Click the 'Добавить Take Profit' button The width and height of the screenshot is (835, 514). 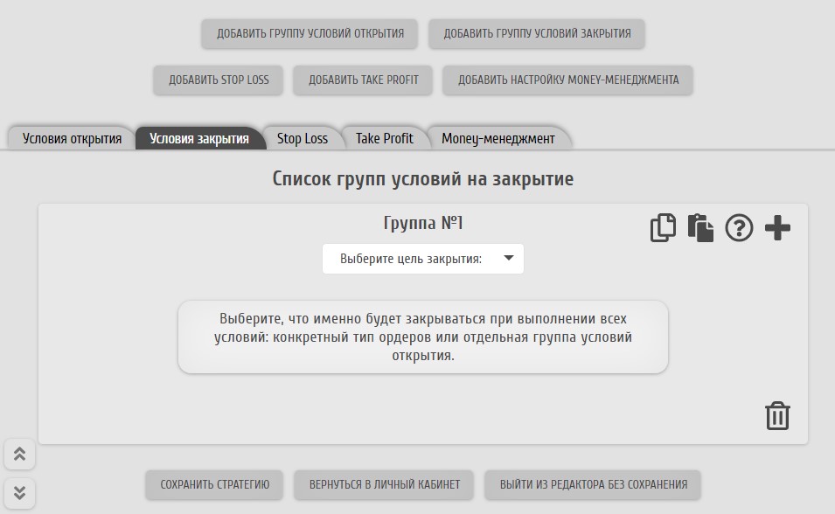(363, 80)
